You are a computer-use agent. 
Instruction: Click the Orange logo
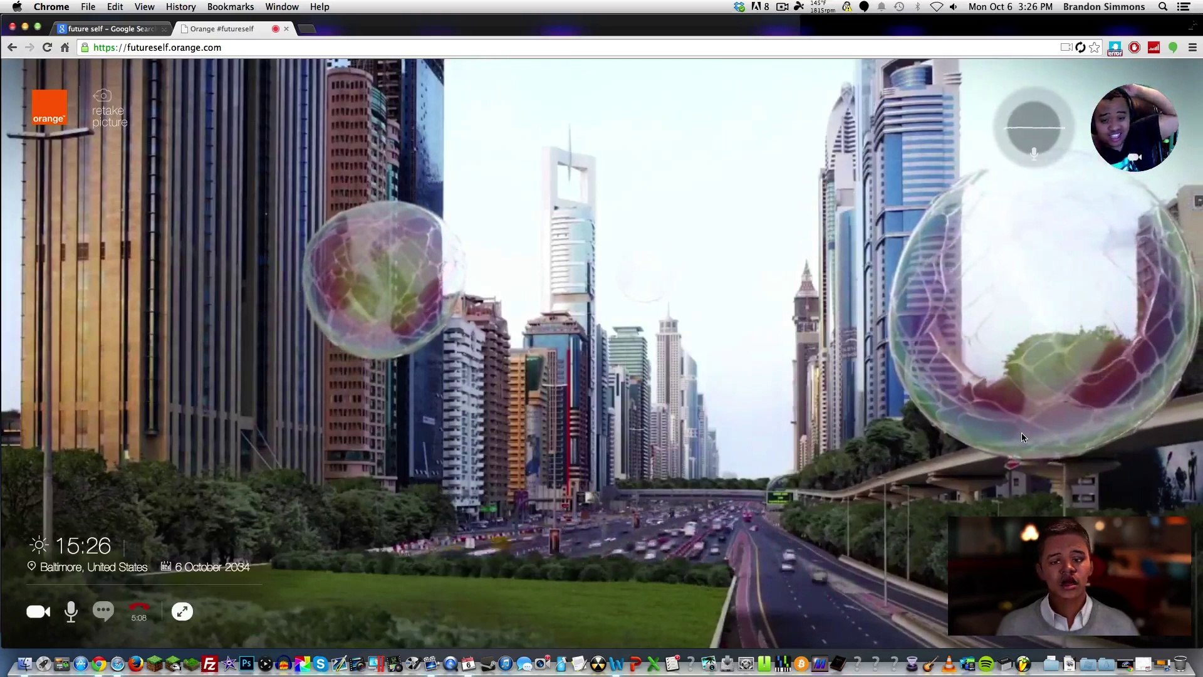(x=49, y=107)
